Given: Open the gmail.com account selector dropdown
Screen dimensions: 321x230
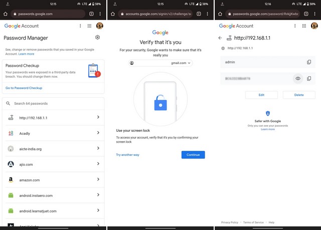Looking at the screenshot, I should [x=160, y=63].
